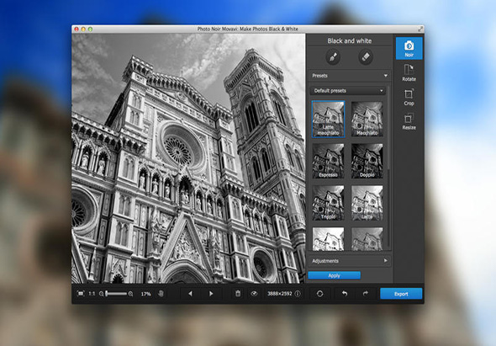496x346 pixels.
Task: Set zoom to 1:1 actual size
Action: click(92, 294)
